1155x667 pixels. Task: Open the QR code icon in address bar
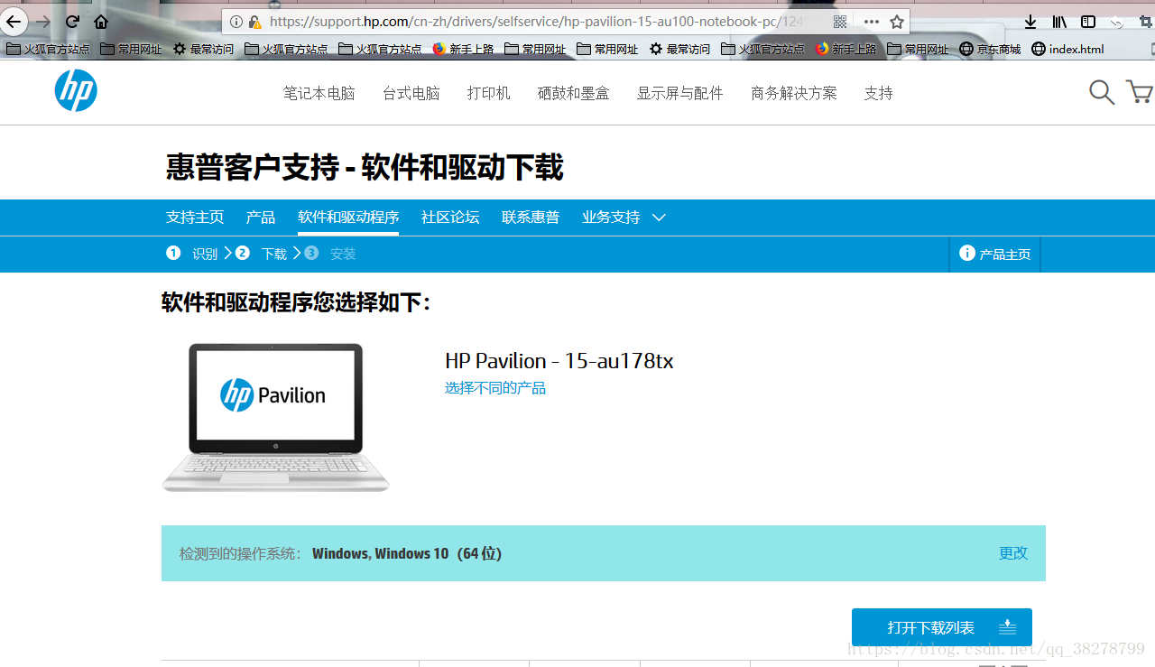[840, 22]
